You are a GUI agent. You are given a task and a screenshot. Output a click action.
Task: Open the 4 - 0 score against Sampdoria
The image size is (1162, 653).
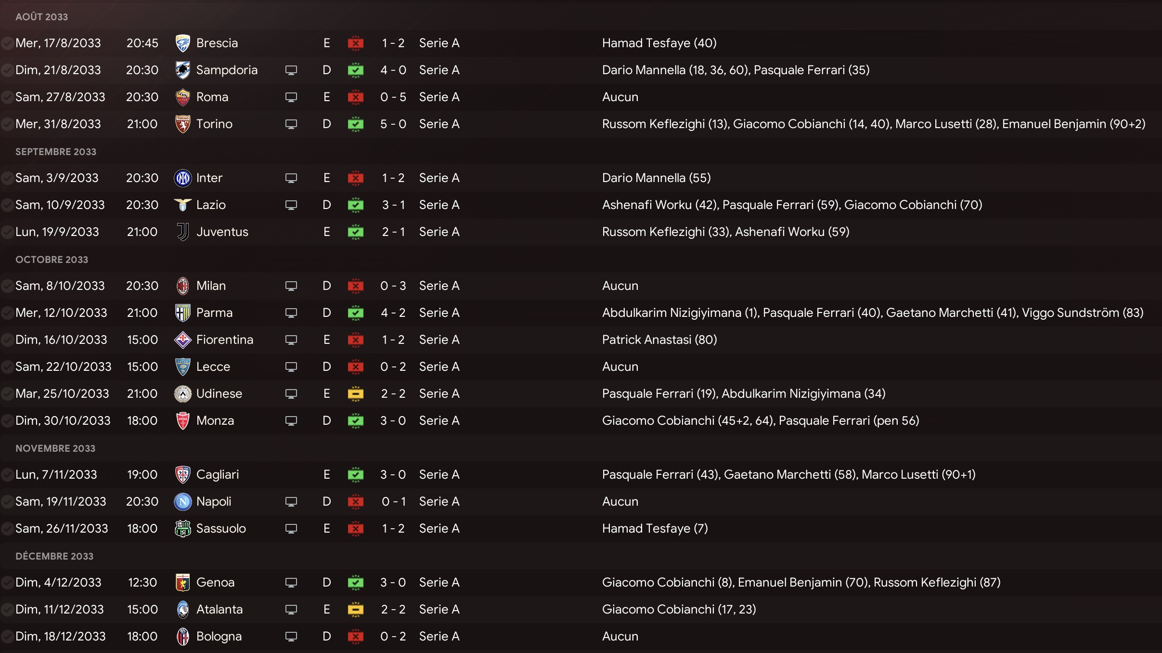[393, 70]
